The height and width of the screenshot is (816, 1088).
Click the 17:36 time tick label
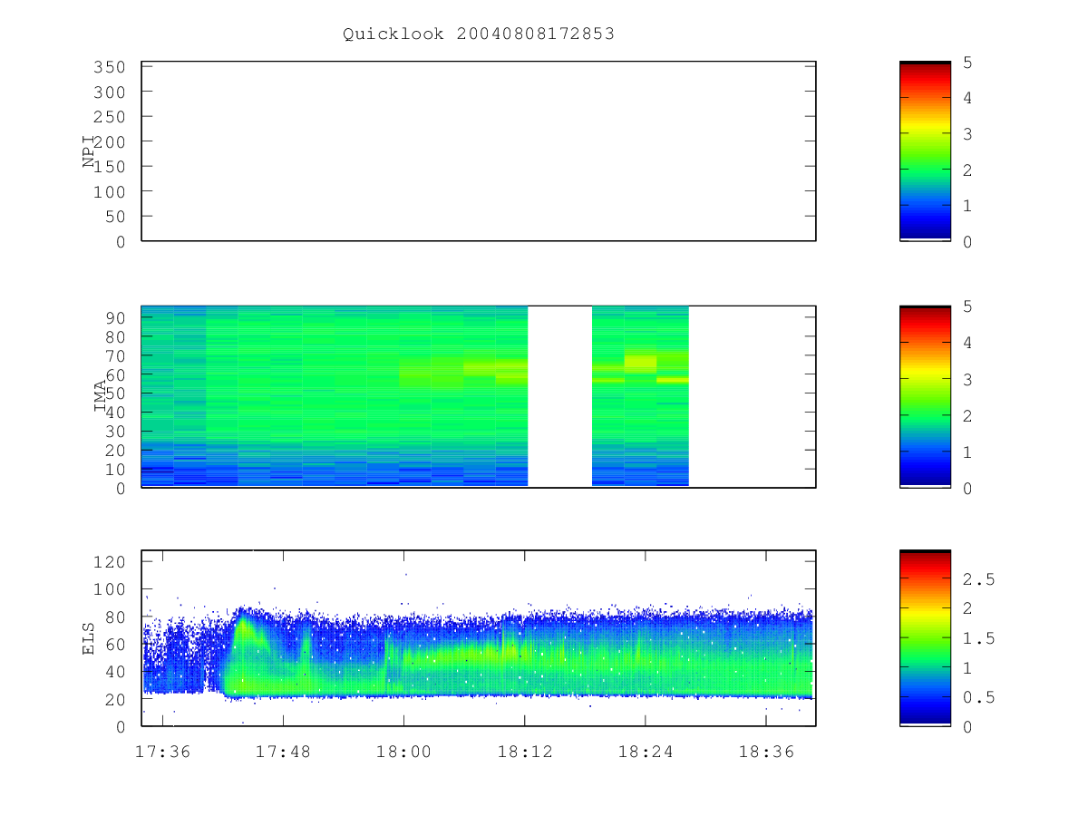click(162, 751)
